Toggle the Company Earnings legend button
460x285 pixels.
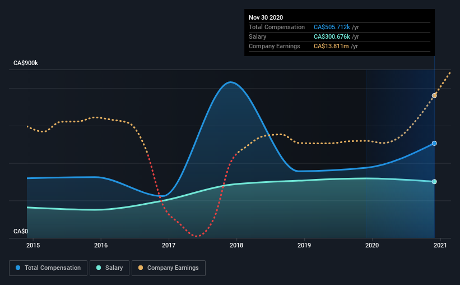(169, 268)
